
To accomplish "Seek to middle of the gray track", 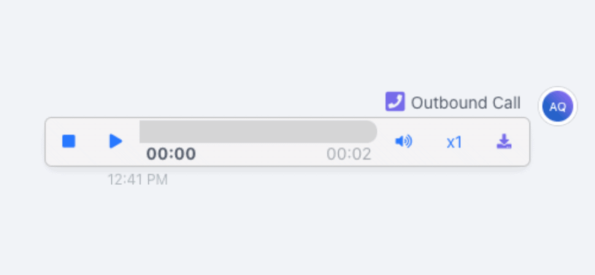I will click(x=258, y=132).
